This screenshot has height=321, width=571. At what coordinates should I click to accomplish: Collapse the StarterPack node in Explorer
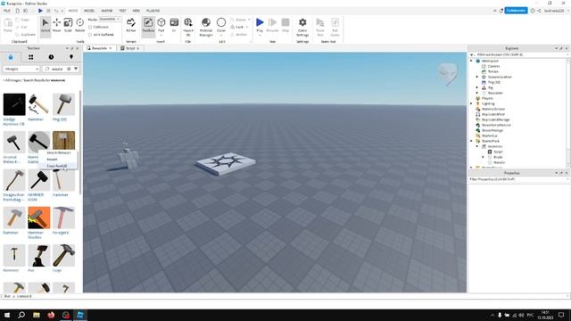coord(471,141)
